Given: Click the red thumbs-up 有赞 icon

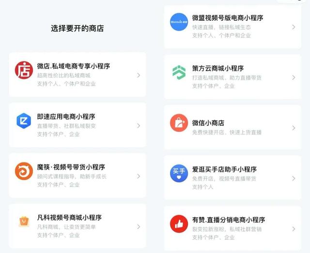Looking at the screenshot, I should tap(179, 224).
